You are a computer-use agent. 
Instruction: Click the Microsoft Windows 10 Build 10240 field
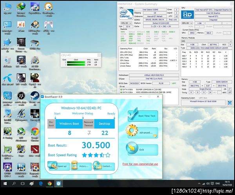click(203, 103)
